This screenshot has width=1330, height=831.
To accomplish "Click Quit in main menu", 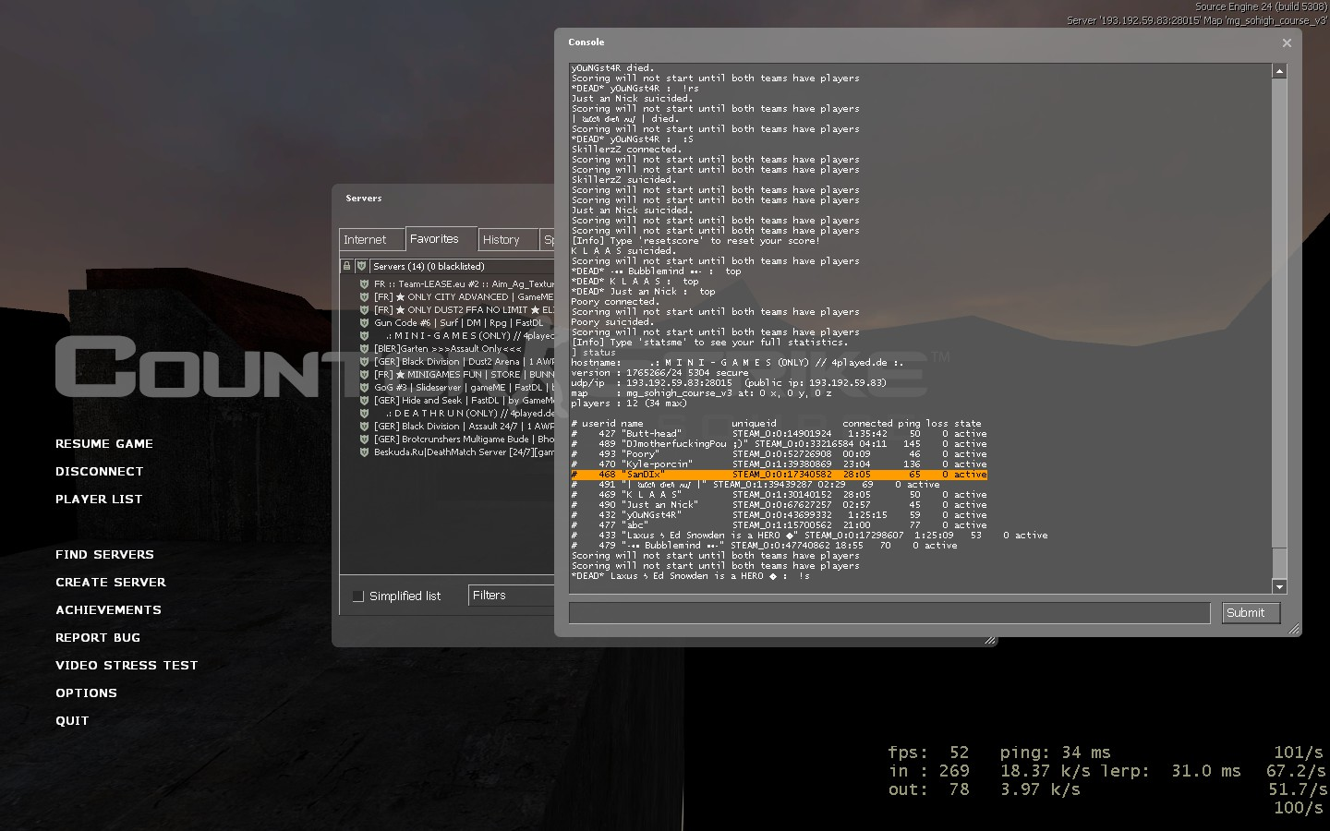I will pos(72,721).
